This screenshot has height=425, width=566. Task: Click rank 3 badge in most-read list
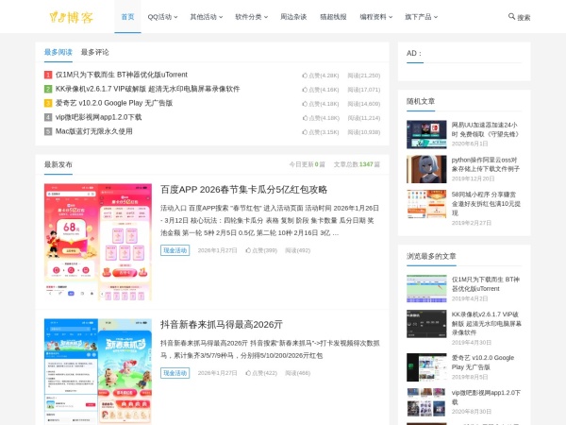point(48,103)
